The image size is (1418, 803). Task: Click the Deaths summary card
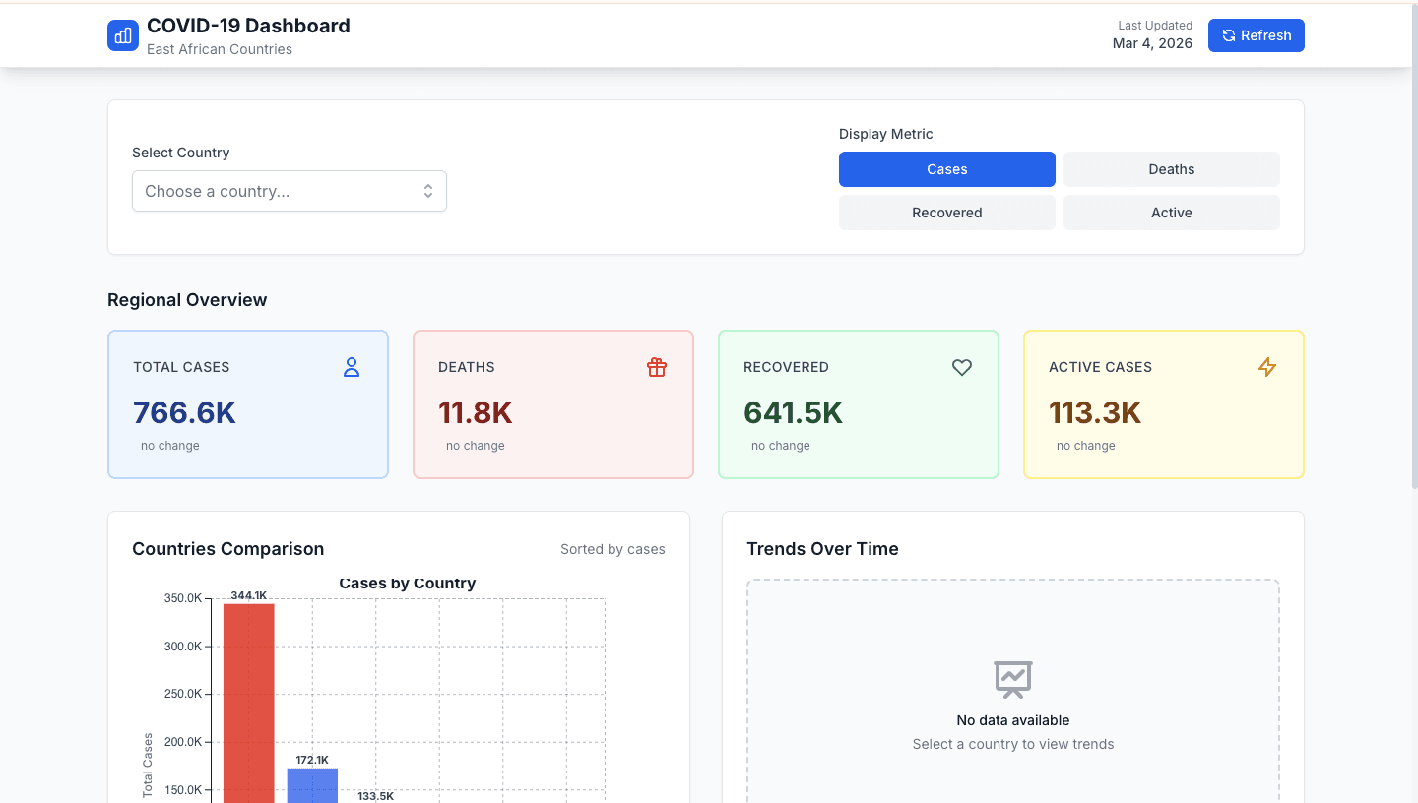click(552, 404)
